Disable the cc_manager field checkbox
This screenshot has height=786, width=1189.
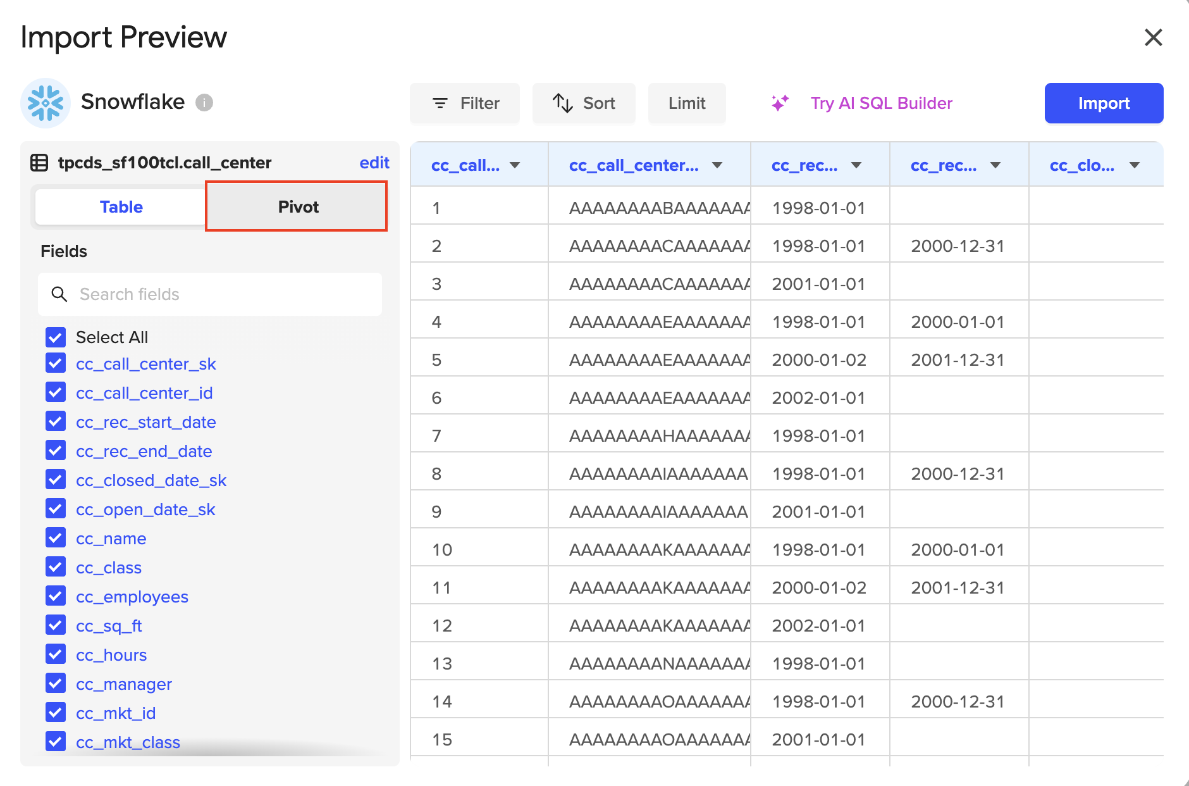coord(56,683)
